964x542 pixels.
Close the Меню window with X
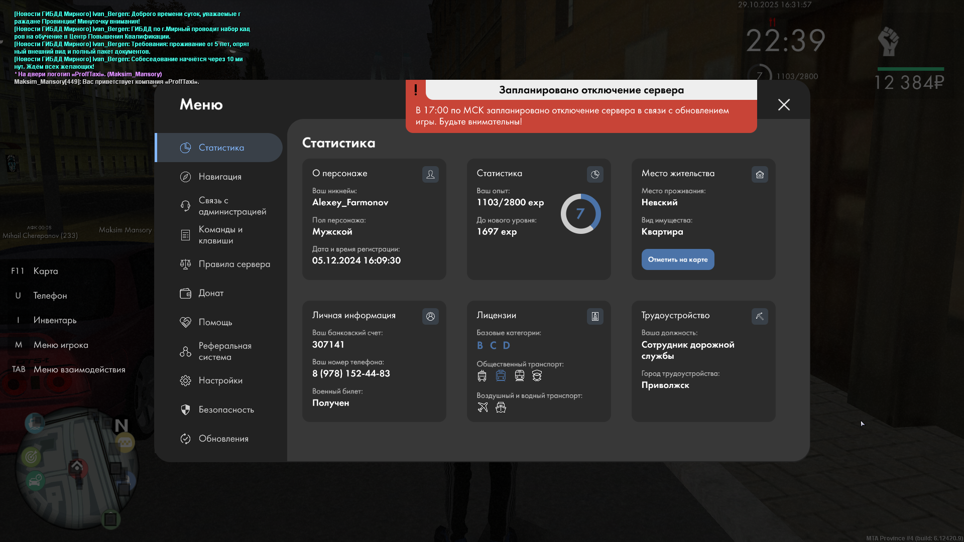pyautogui.click(x=784, y=104)
